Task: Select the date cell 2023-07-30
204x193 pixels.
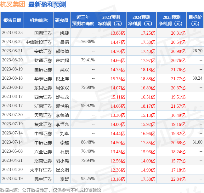Action: click(12, 115)
